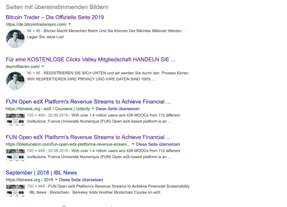Expand the dropdown arrow beside the bitcointraderspro URL
Image resolution: width=287 pixels, height=207 pixels.
70,24
